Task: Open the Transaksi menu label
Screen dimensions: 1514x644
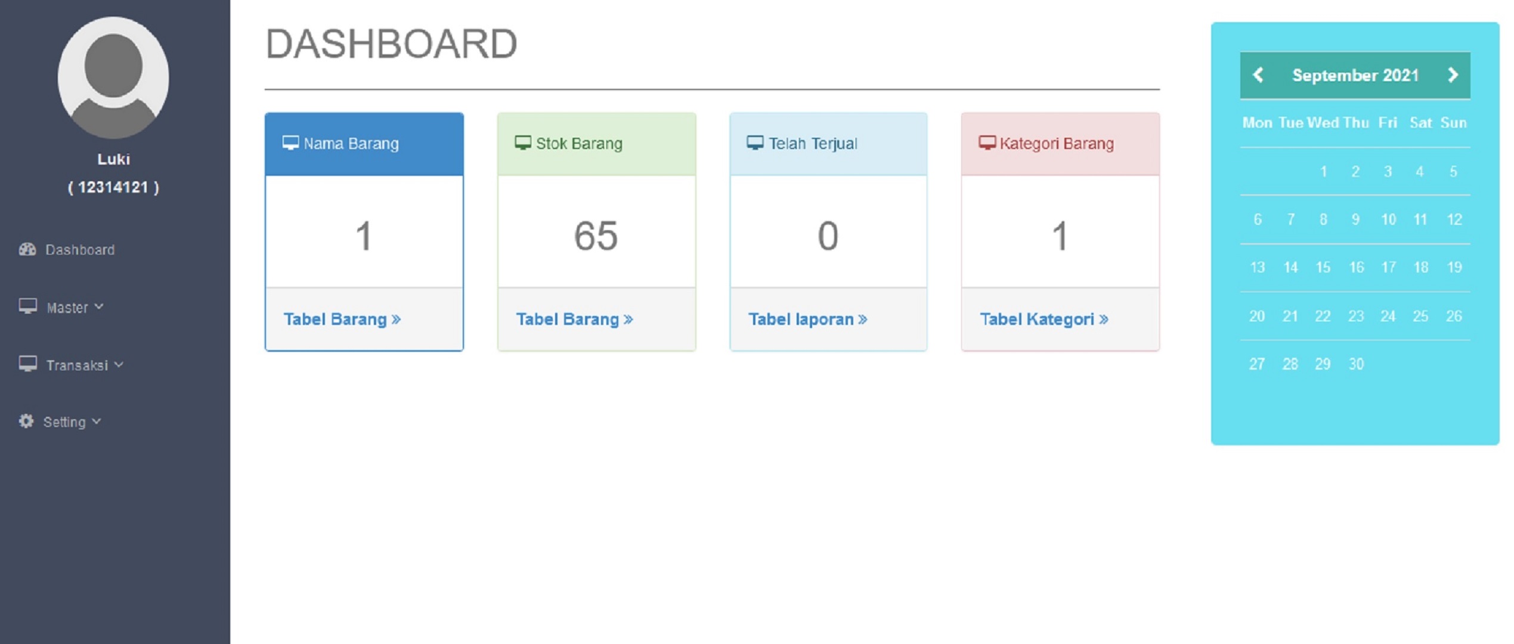Action: click(77, 365)
